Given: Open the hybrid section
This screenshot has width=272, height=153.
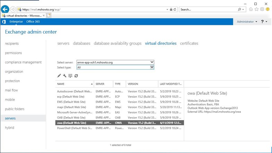Looking at the screenshot, I should pyautogui.click(x=9, y=128).
